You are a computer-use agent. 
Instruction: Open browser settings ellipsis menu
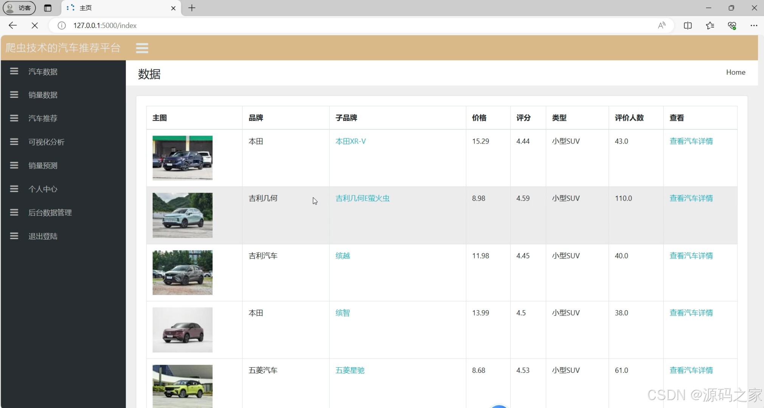[x=753, y=25]
